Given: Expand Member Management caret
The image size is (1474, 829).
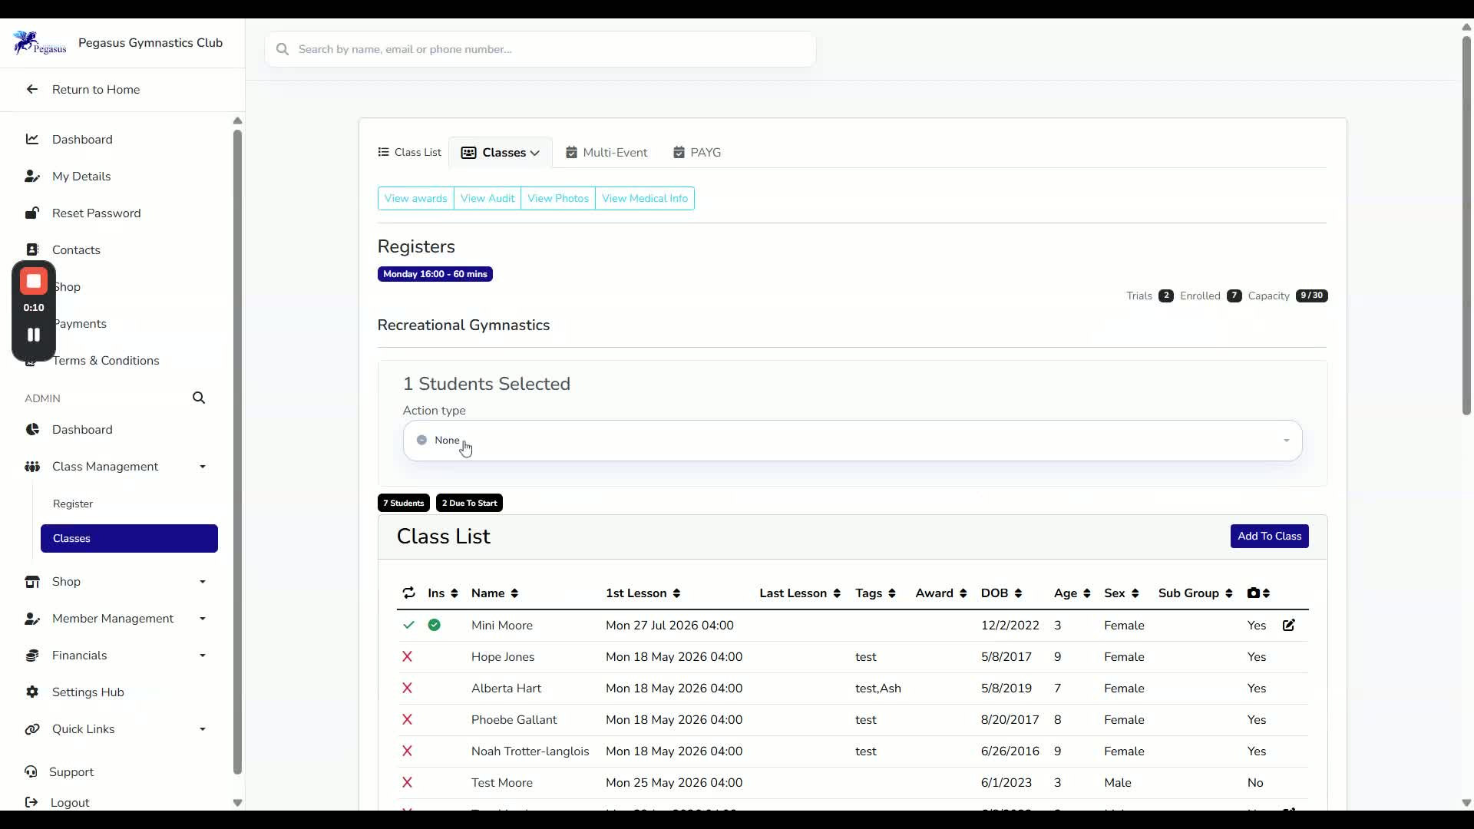Looking at the screenshot, I should (203, 619).
